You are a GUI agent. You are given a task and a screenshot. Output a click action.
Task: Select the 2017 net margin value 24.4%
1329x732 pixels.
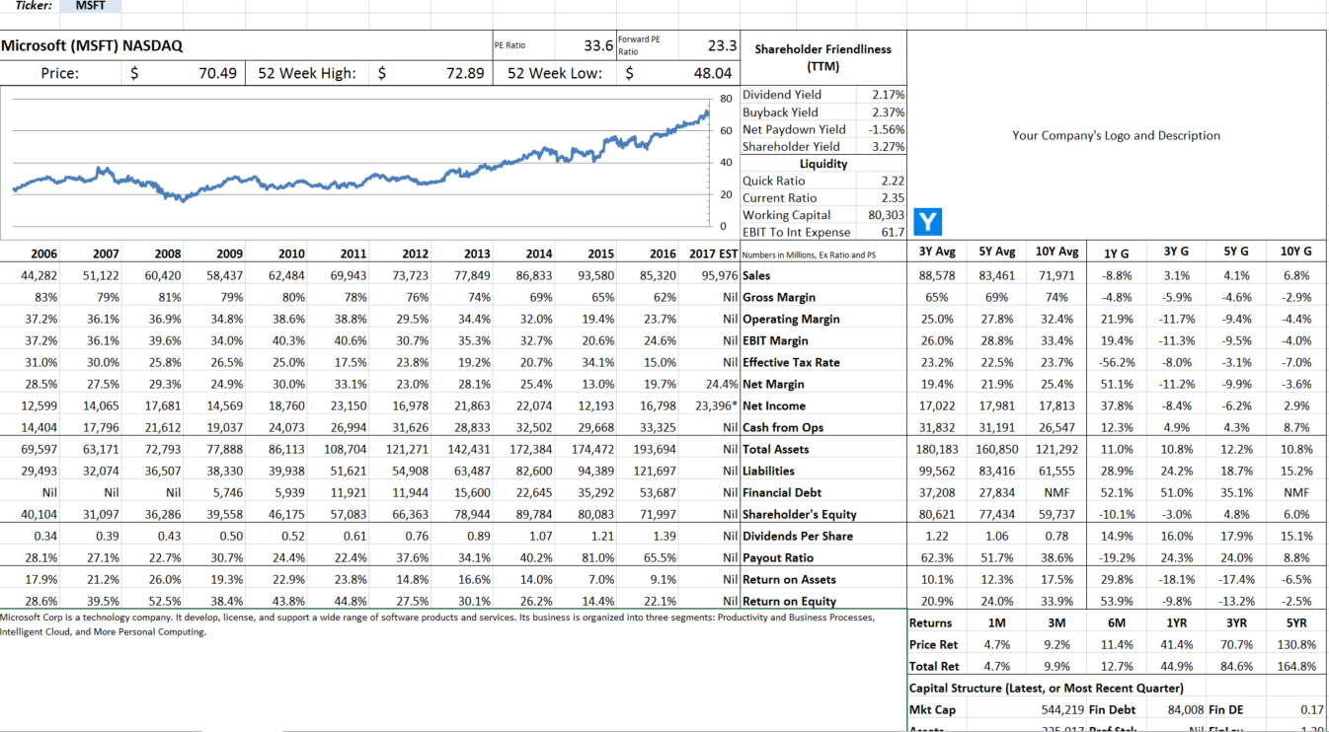pos(723,385)
